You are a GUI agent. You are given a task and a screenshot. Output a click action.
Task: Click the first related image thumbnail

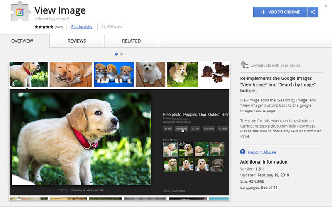tap(170, 149)
